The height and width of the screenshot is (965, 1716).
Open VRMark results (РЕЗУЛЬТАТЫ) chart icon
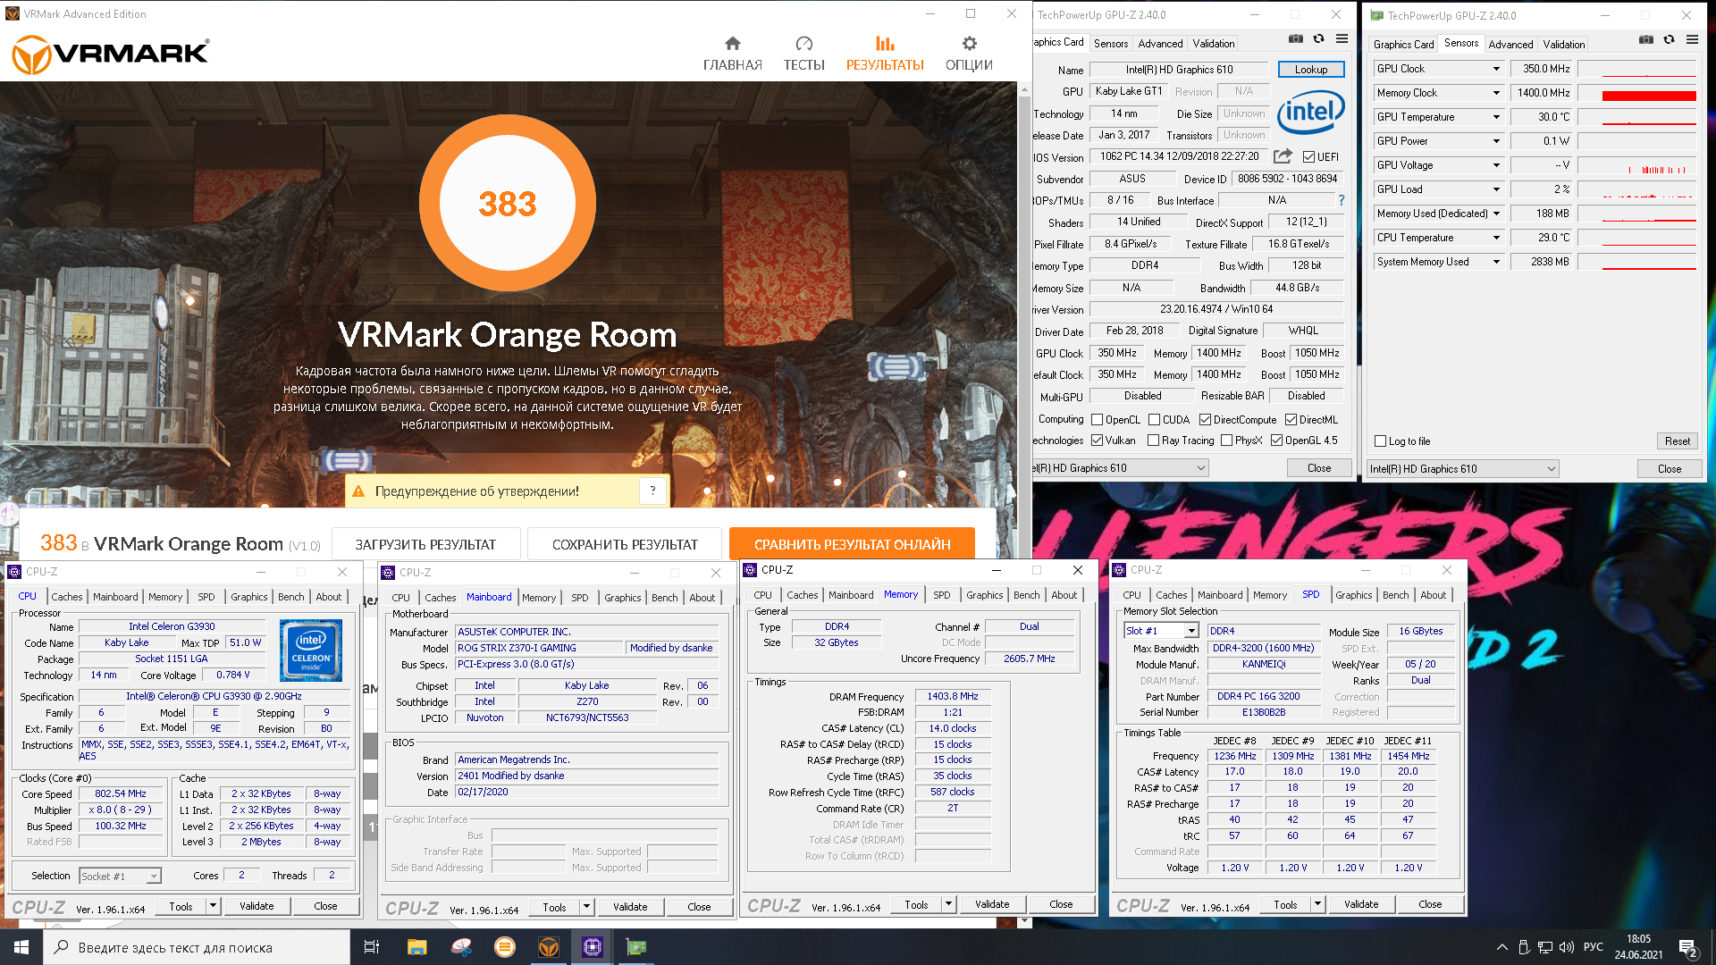pos(885,43)
